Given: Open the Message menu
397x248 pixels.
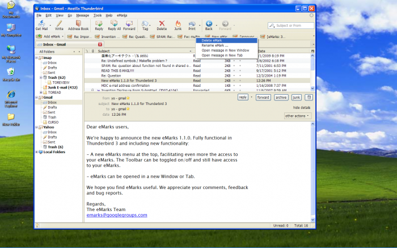Looking at the screenshot, I should coord(83,15).
